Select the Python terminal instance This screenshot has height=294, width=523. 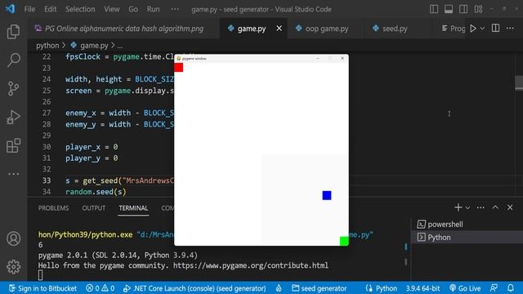[467, 238]
